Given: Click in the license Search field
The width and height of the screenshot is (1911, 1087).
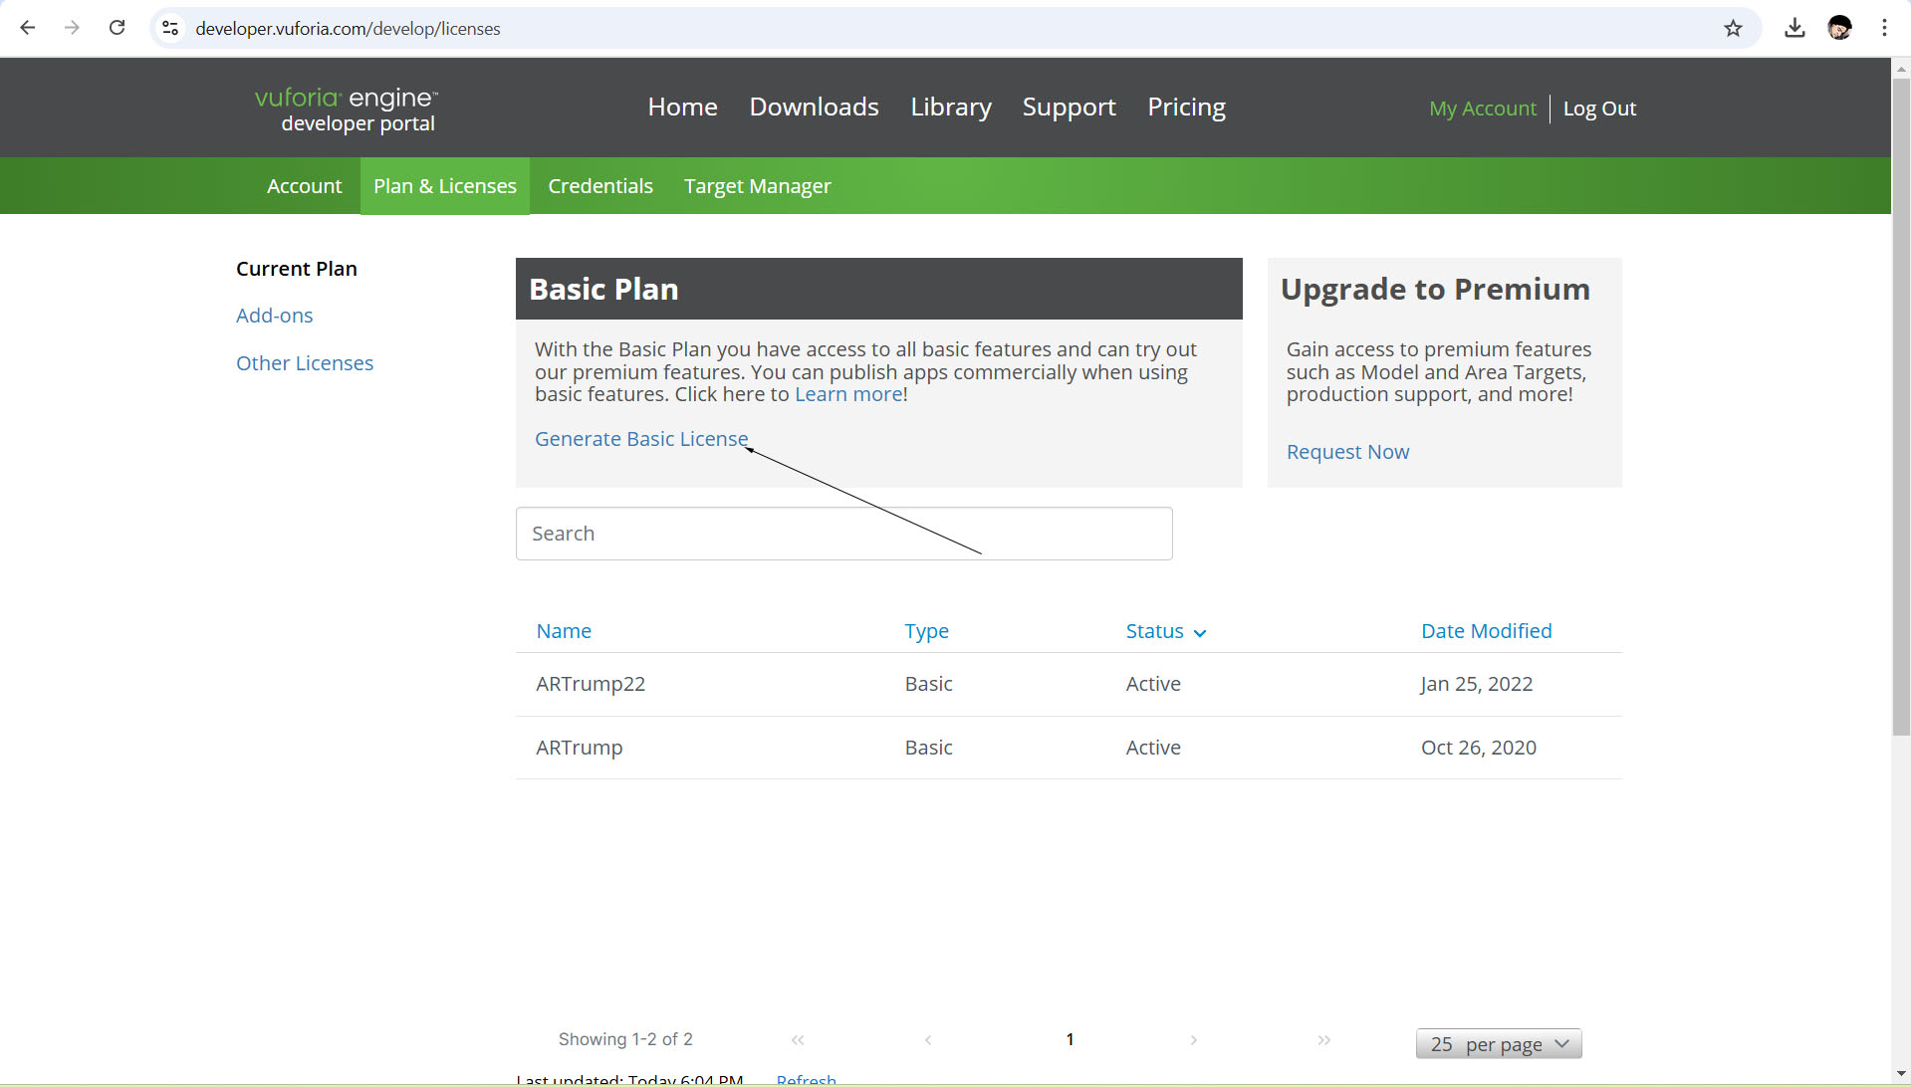Looking at the screenshot, I should [843, 534].
